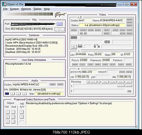Viewport: 142px width, 135px height.
Task: Click the Resizing result field 2
Action: [99, 91]
